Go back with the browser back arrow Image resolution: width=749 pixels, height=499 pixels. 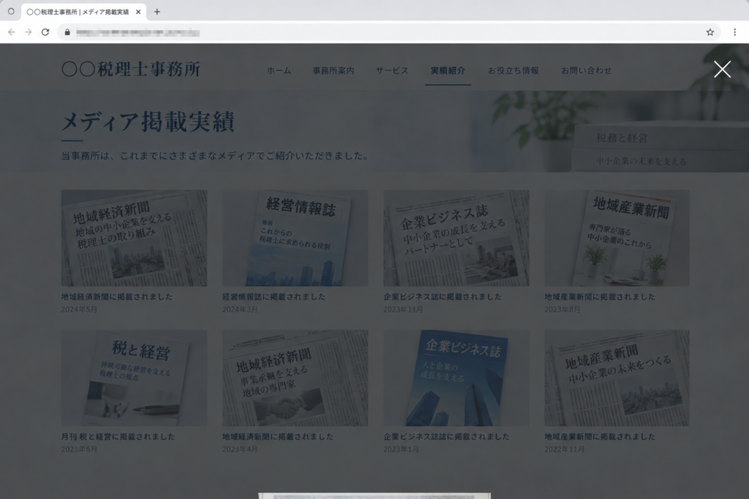pyautogui.click(x=12, y=32)
